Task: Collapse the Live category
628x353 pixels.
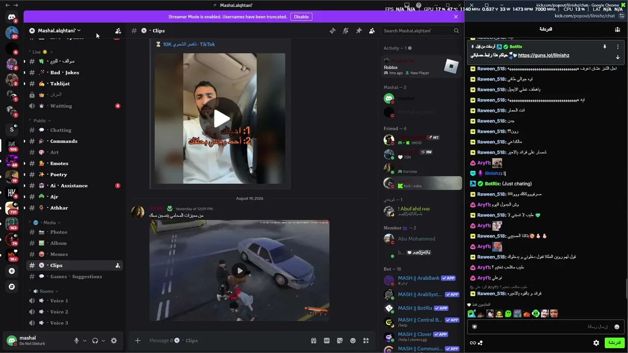Action: pos(42,51)
